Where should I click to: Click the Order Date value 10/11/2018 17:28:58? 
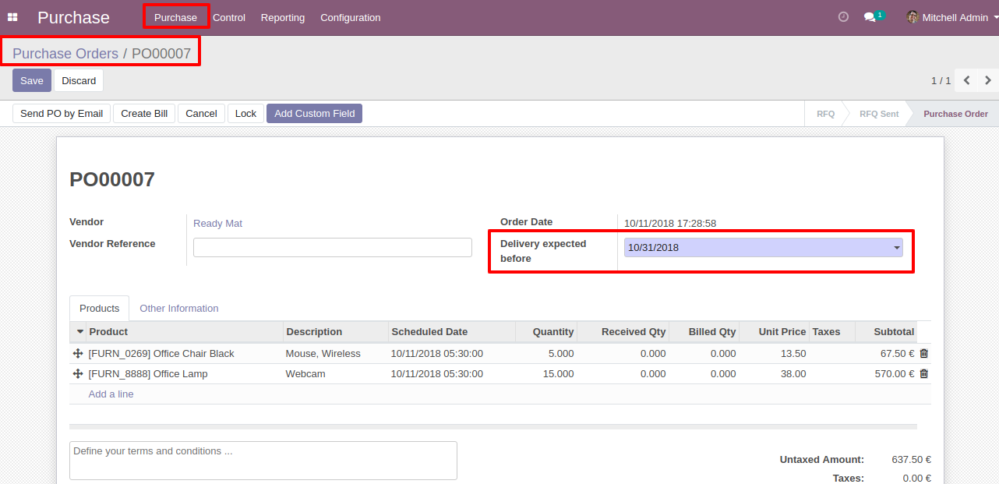click(670, 224)
